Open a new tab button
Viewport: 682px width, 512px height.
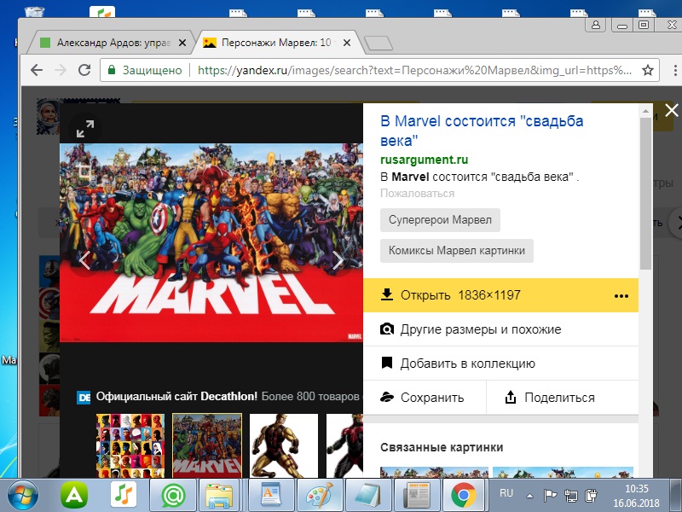click(378, 44)
